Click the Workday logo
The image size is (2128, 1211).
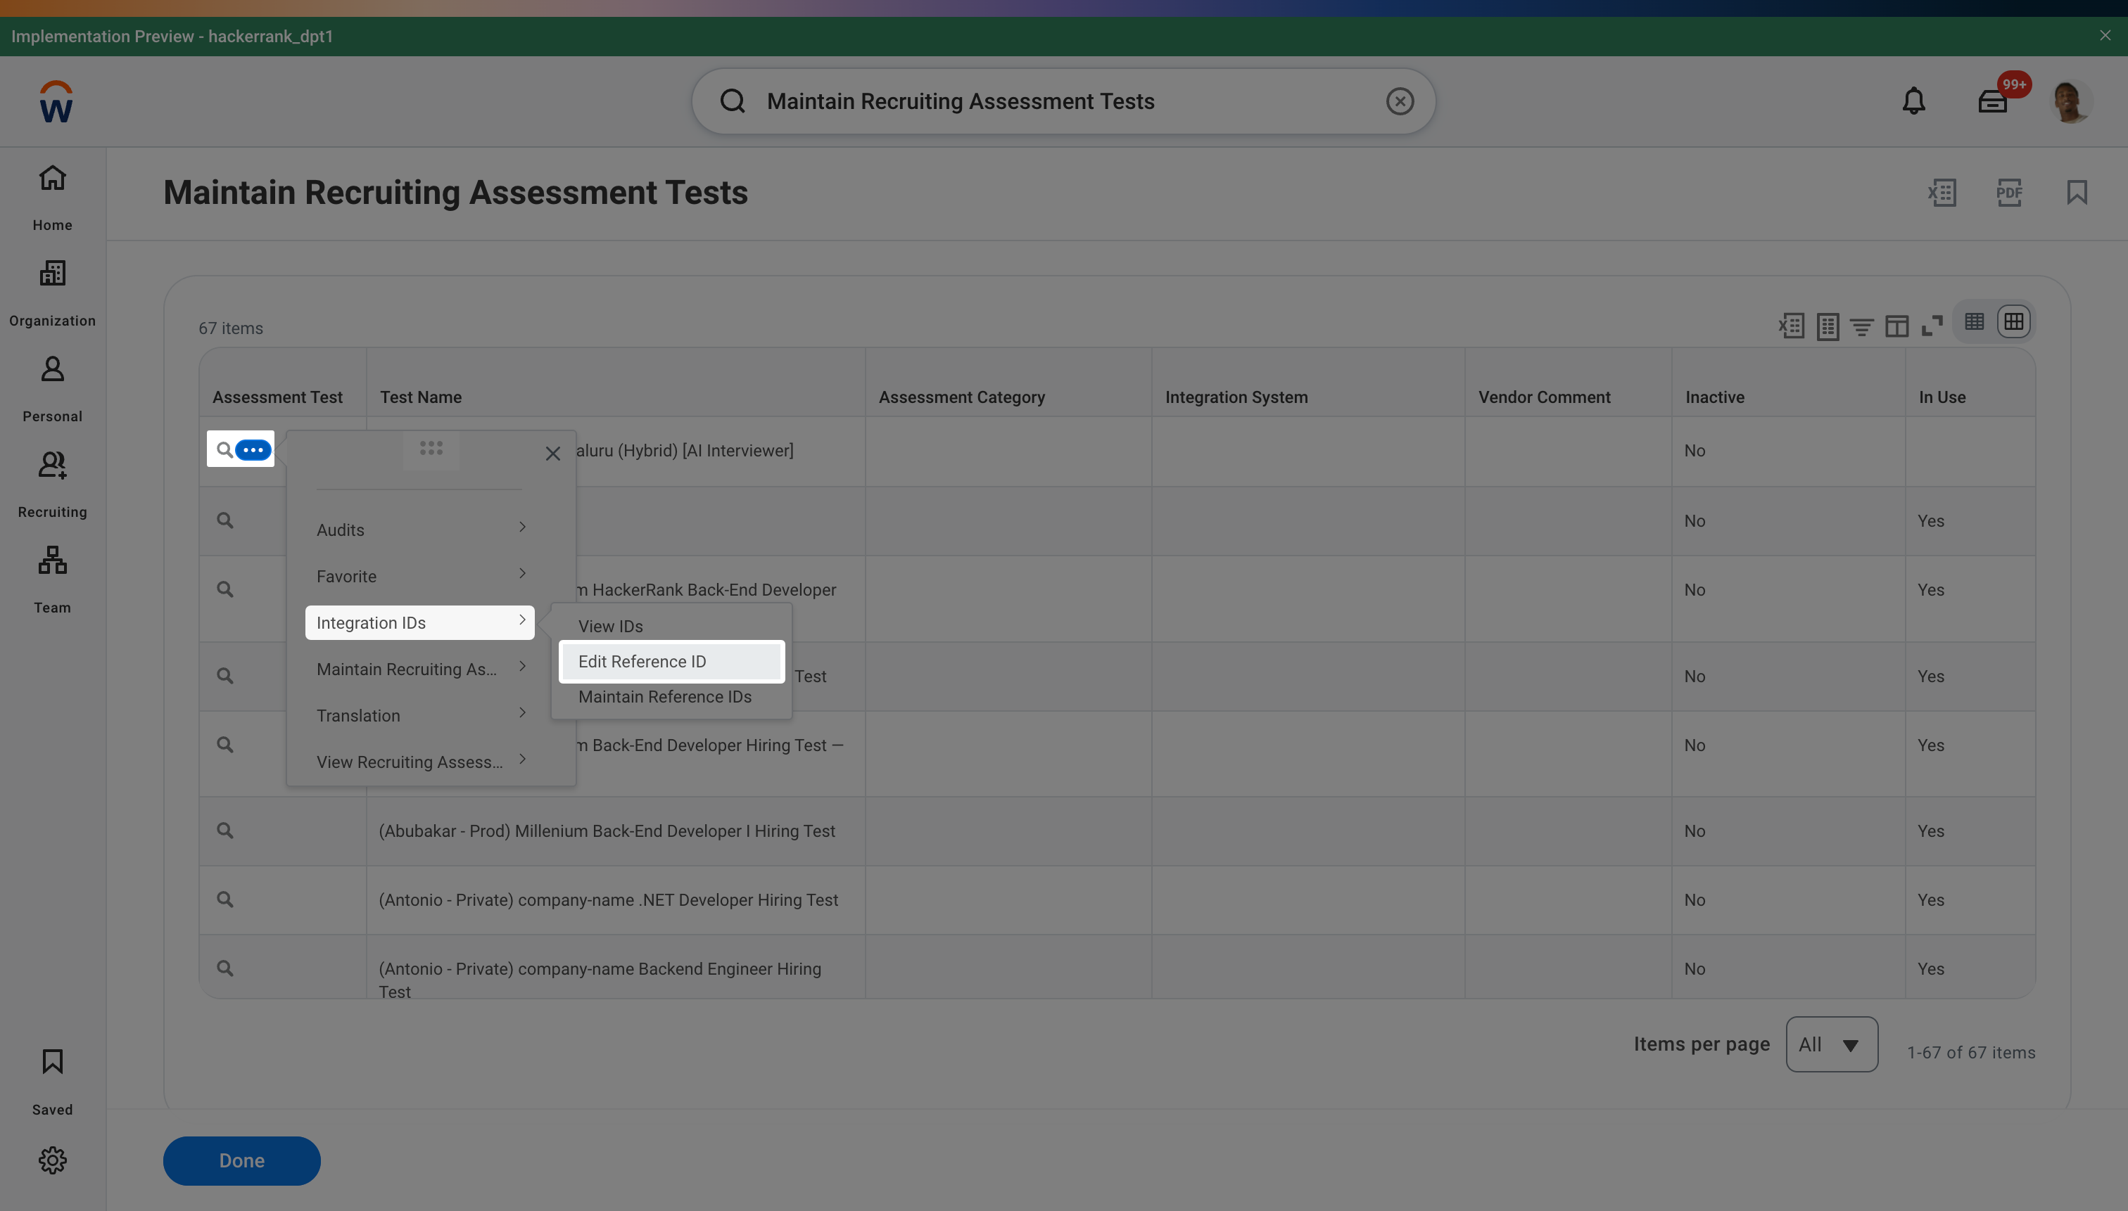(x=56, y=101)
